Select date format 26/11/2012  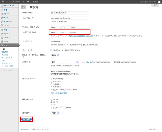tap(52, 87)
